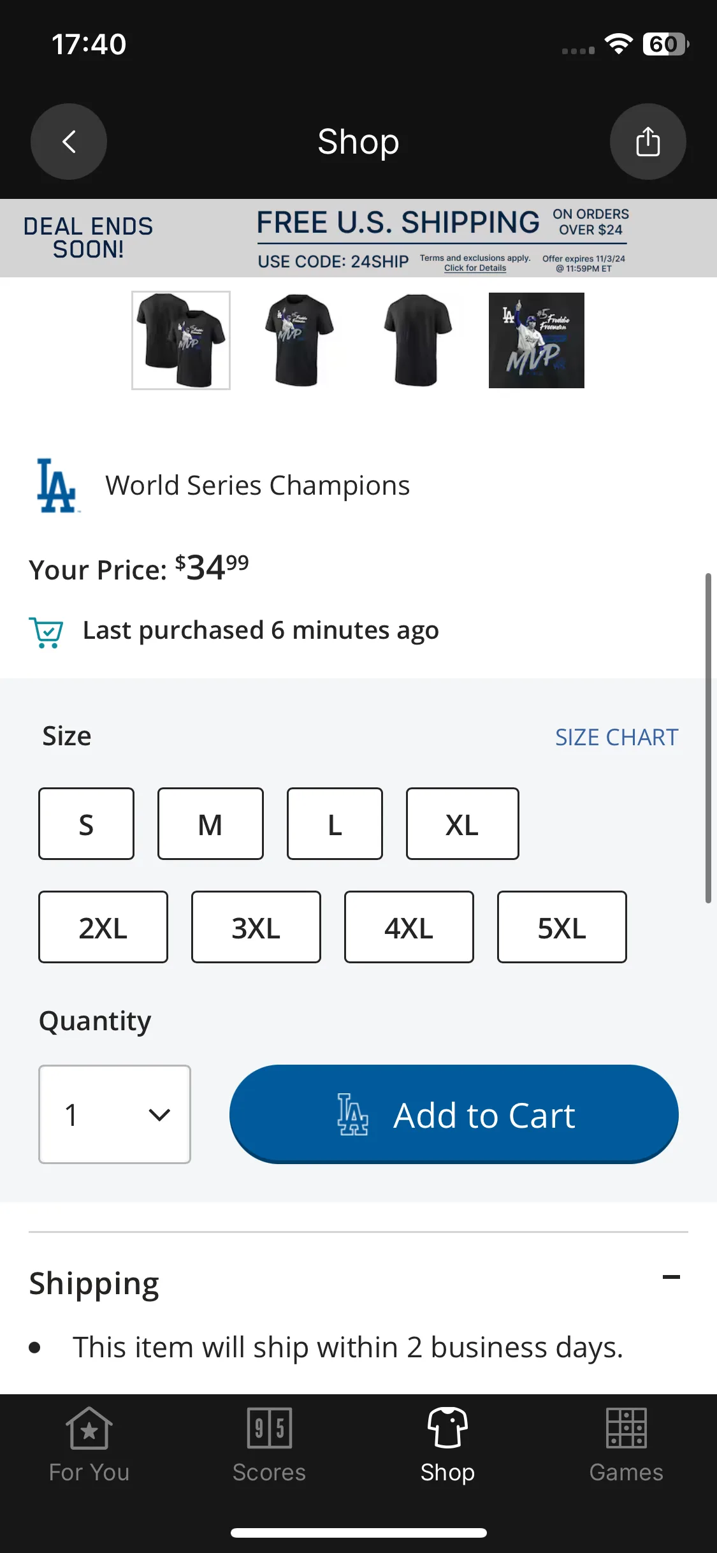The width and height of the screenshot is (717, 1553).
Task: Click for Details on shipping terms
Action: tap(475, 268)
